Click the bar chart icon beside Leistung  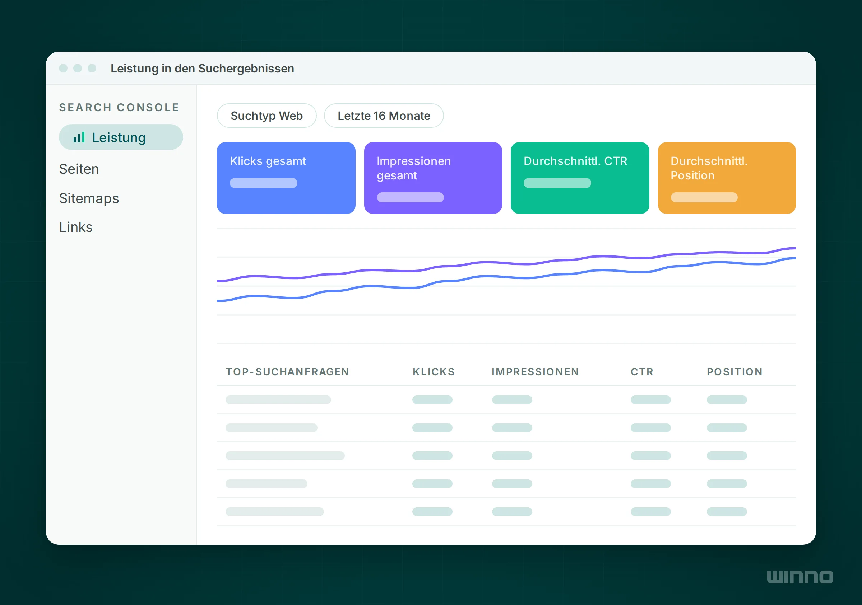[x=79, y=137]
